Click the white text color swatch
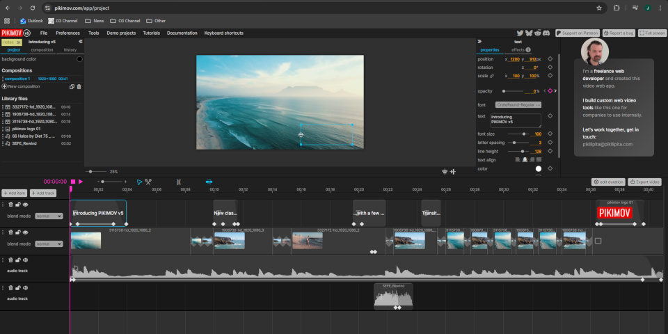The image size is (668, 334). [x=538, y=168]
